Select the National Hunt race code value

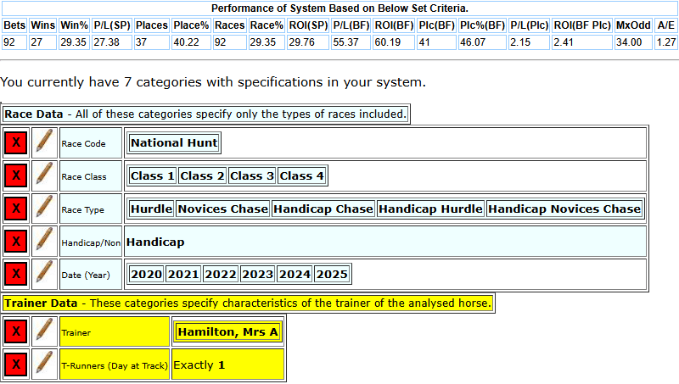click(x=174, y=143)
